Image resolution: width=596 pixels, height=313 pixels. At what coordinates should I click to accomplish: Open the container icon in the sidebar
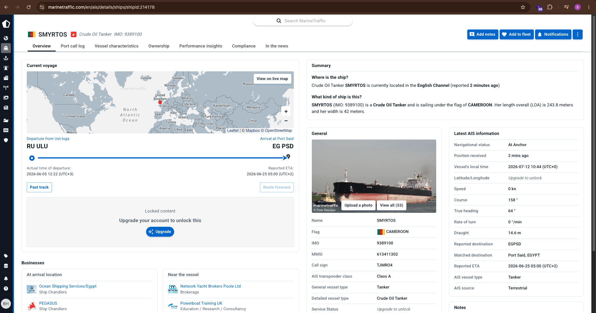click(x=6, y=130)
